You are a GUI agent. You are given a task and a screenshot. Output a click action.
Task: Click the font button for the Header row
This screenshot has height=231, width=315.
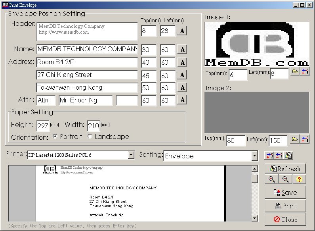(182, 31)
